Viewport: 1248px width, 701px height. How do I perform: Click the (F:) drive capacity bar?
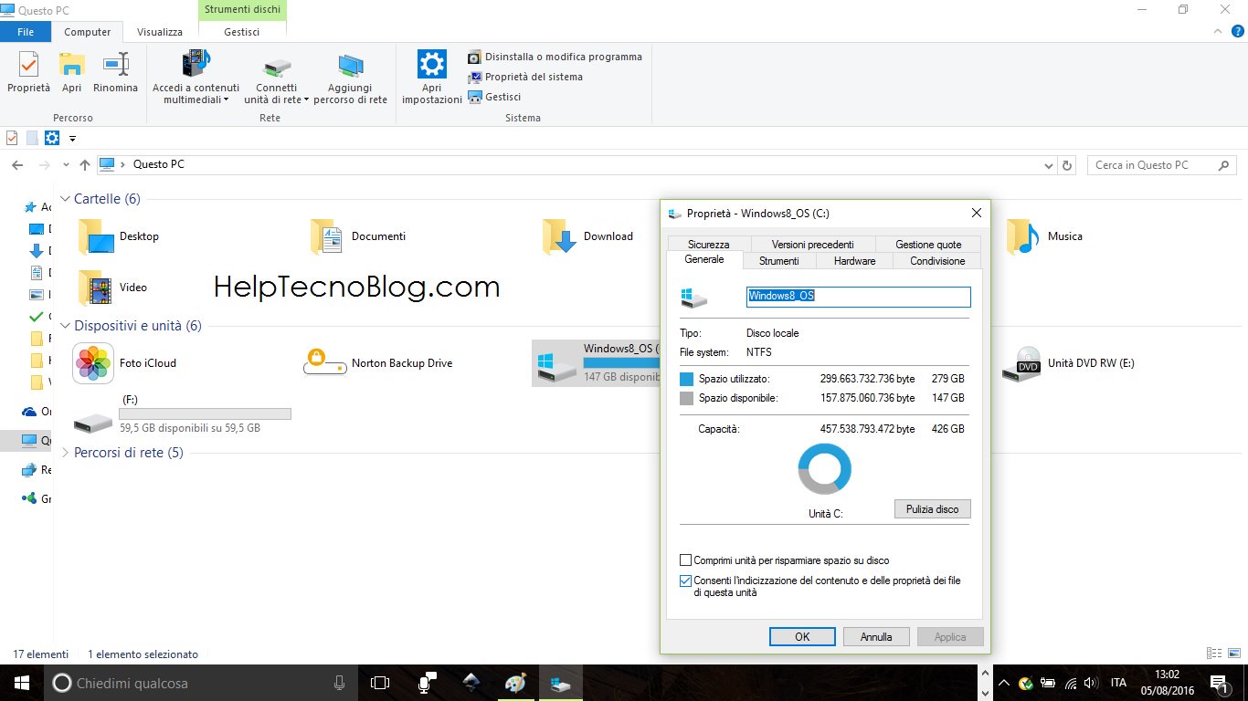(206, 413)
